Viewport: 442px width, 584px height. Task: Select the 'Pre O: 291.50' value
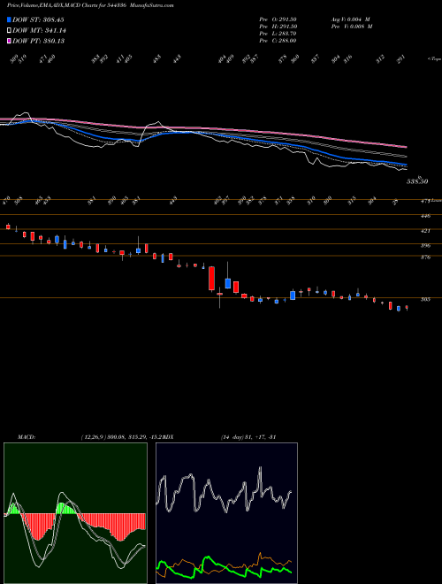(278, 19)
